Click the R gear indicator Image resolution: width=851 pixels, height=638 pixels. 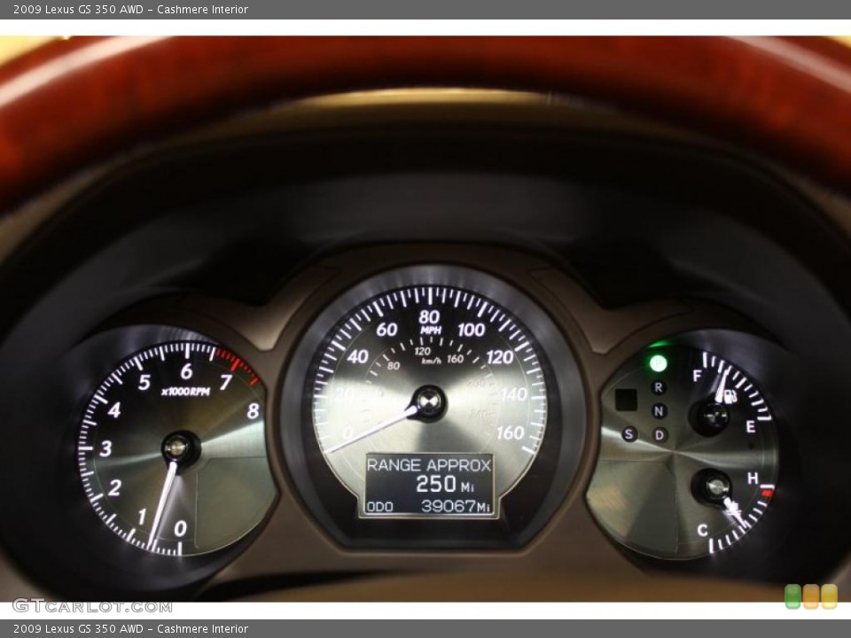click(x=659, y=387)
